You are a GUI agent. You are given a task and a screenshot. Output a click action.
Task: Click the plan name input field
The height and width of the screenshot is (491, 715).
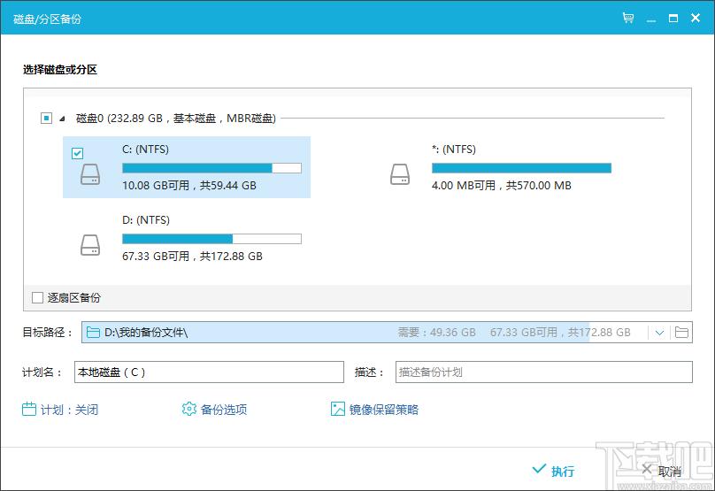[209, 372]
